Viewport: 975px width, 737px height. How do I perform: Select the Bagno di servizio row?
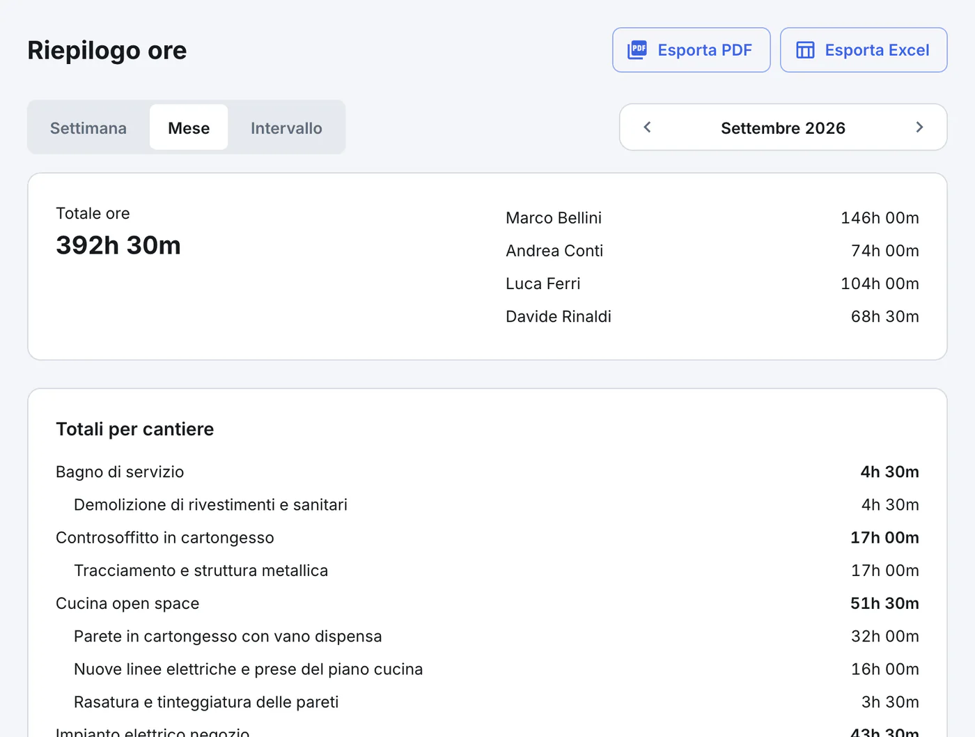click(x=487, y=472)
